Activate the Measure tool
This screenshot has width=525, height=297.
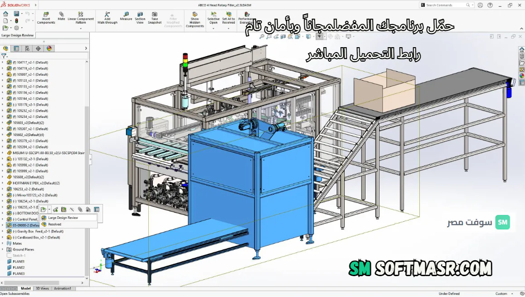click(126, 16)
